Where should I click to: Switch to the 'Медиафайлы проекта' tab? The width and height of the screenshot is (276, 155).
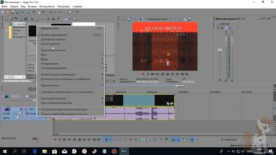click(x=17, y=81)
